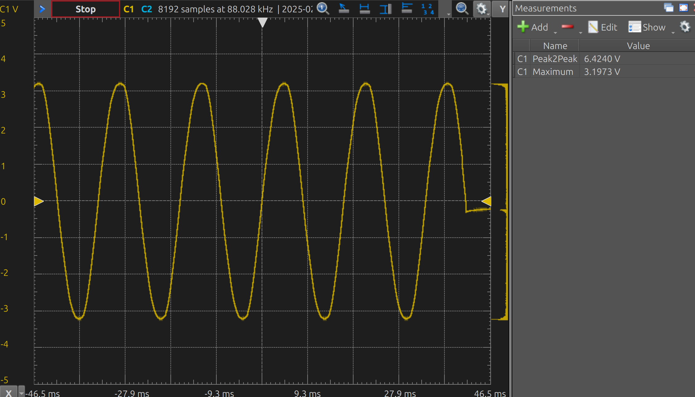Screen dimensions: 695x397
Task: Maximize the Measurements panel
Action: pyautogui.click(x=684, y=8)
